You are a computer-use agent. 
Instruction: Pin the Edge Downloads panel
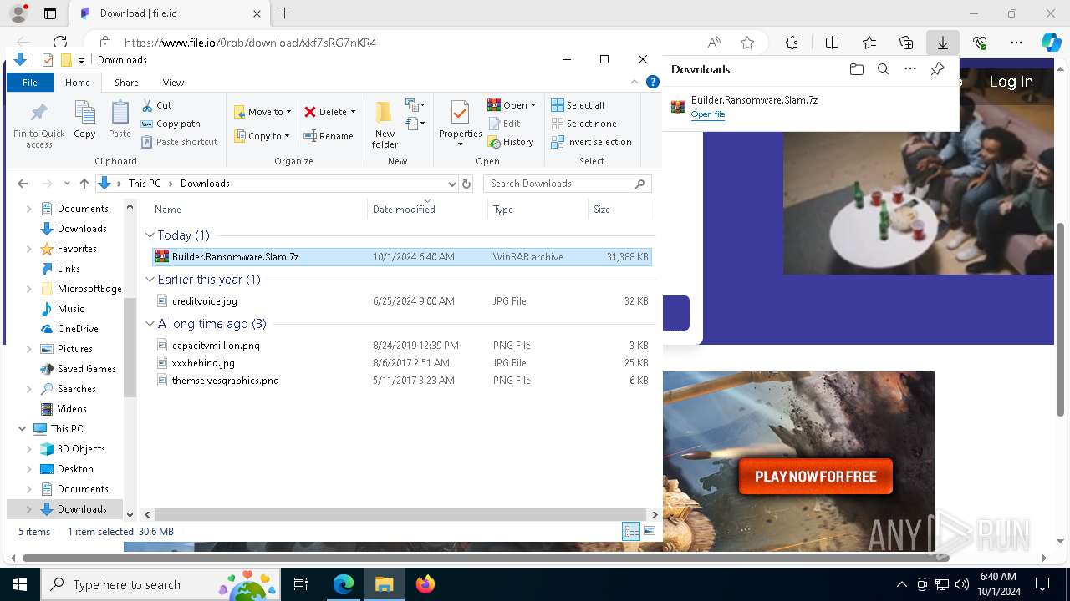[937, 69]
